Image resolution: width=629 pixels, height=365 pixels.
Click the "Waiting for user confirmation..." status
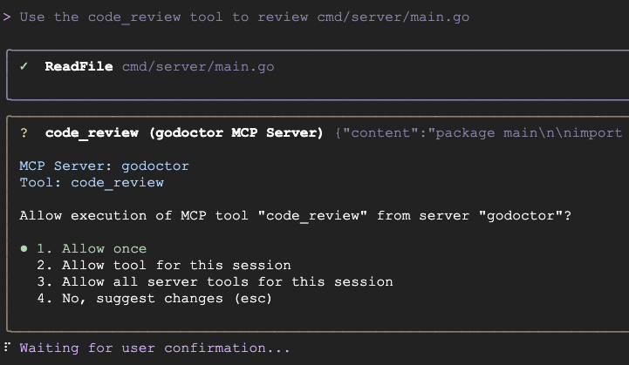pyautogui.click(x=154, y=348)
